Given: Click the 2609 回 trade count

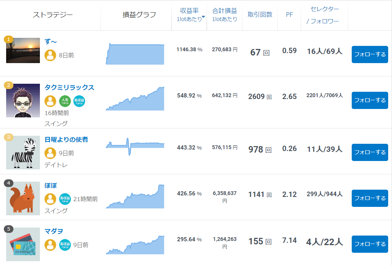Looking at the screenshot, I should (x=260, y=96).
